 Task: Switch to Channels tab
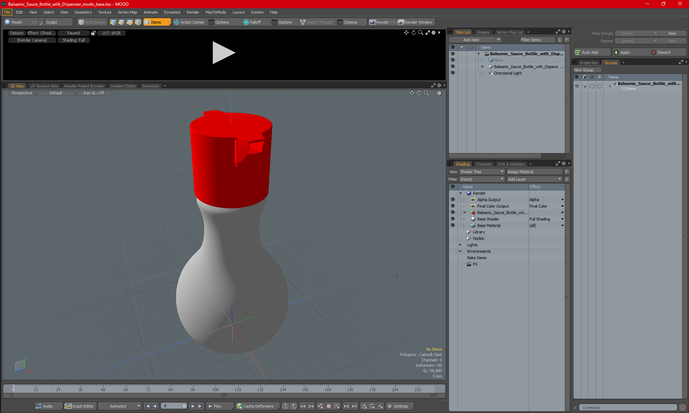click(x=484, y=164)
